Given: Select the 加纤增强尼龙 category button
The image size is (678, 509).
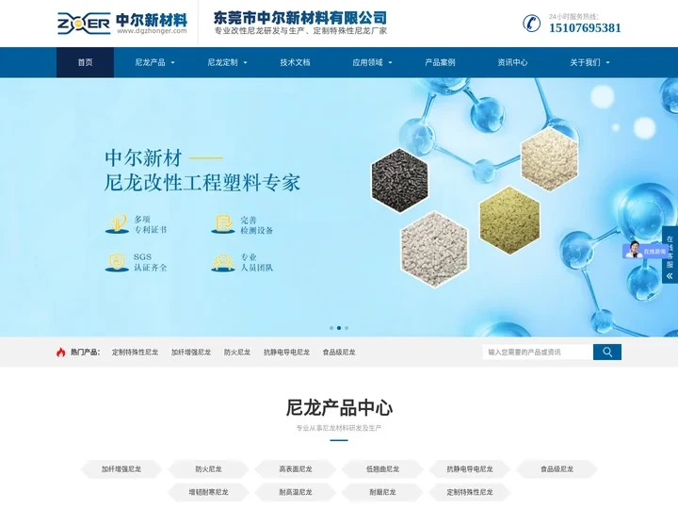Looking at the screenshot, I should 121,468.
